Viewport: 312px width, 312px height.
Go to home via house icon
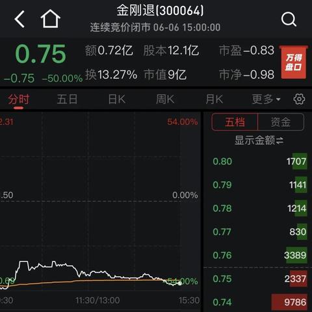[50, 19]
